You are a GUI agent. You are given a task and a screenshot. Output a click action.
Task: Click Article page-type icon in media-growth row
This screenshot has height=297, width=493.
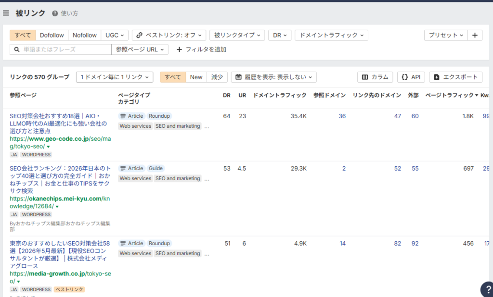[x=123, y=244]
